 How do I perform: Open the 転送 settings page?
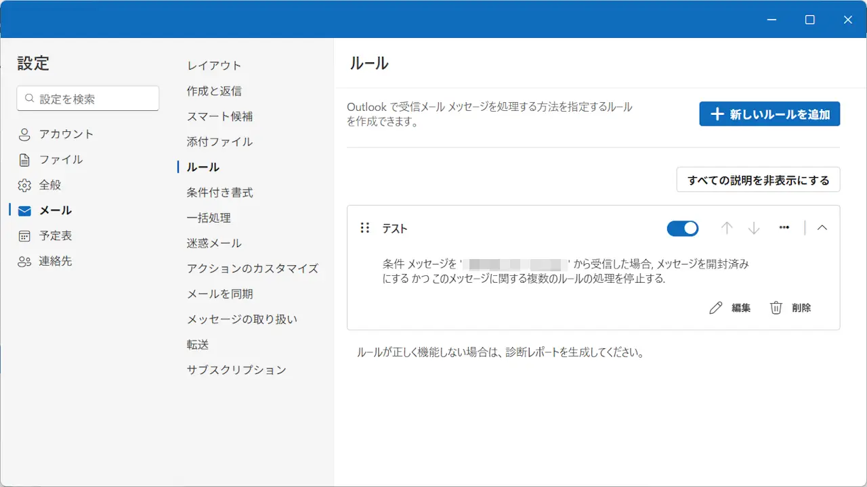[x=198, y=345]
